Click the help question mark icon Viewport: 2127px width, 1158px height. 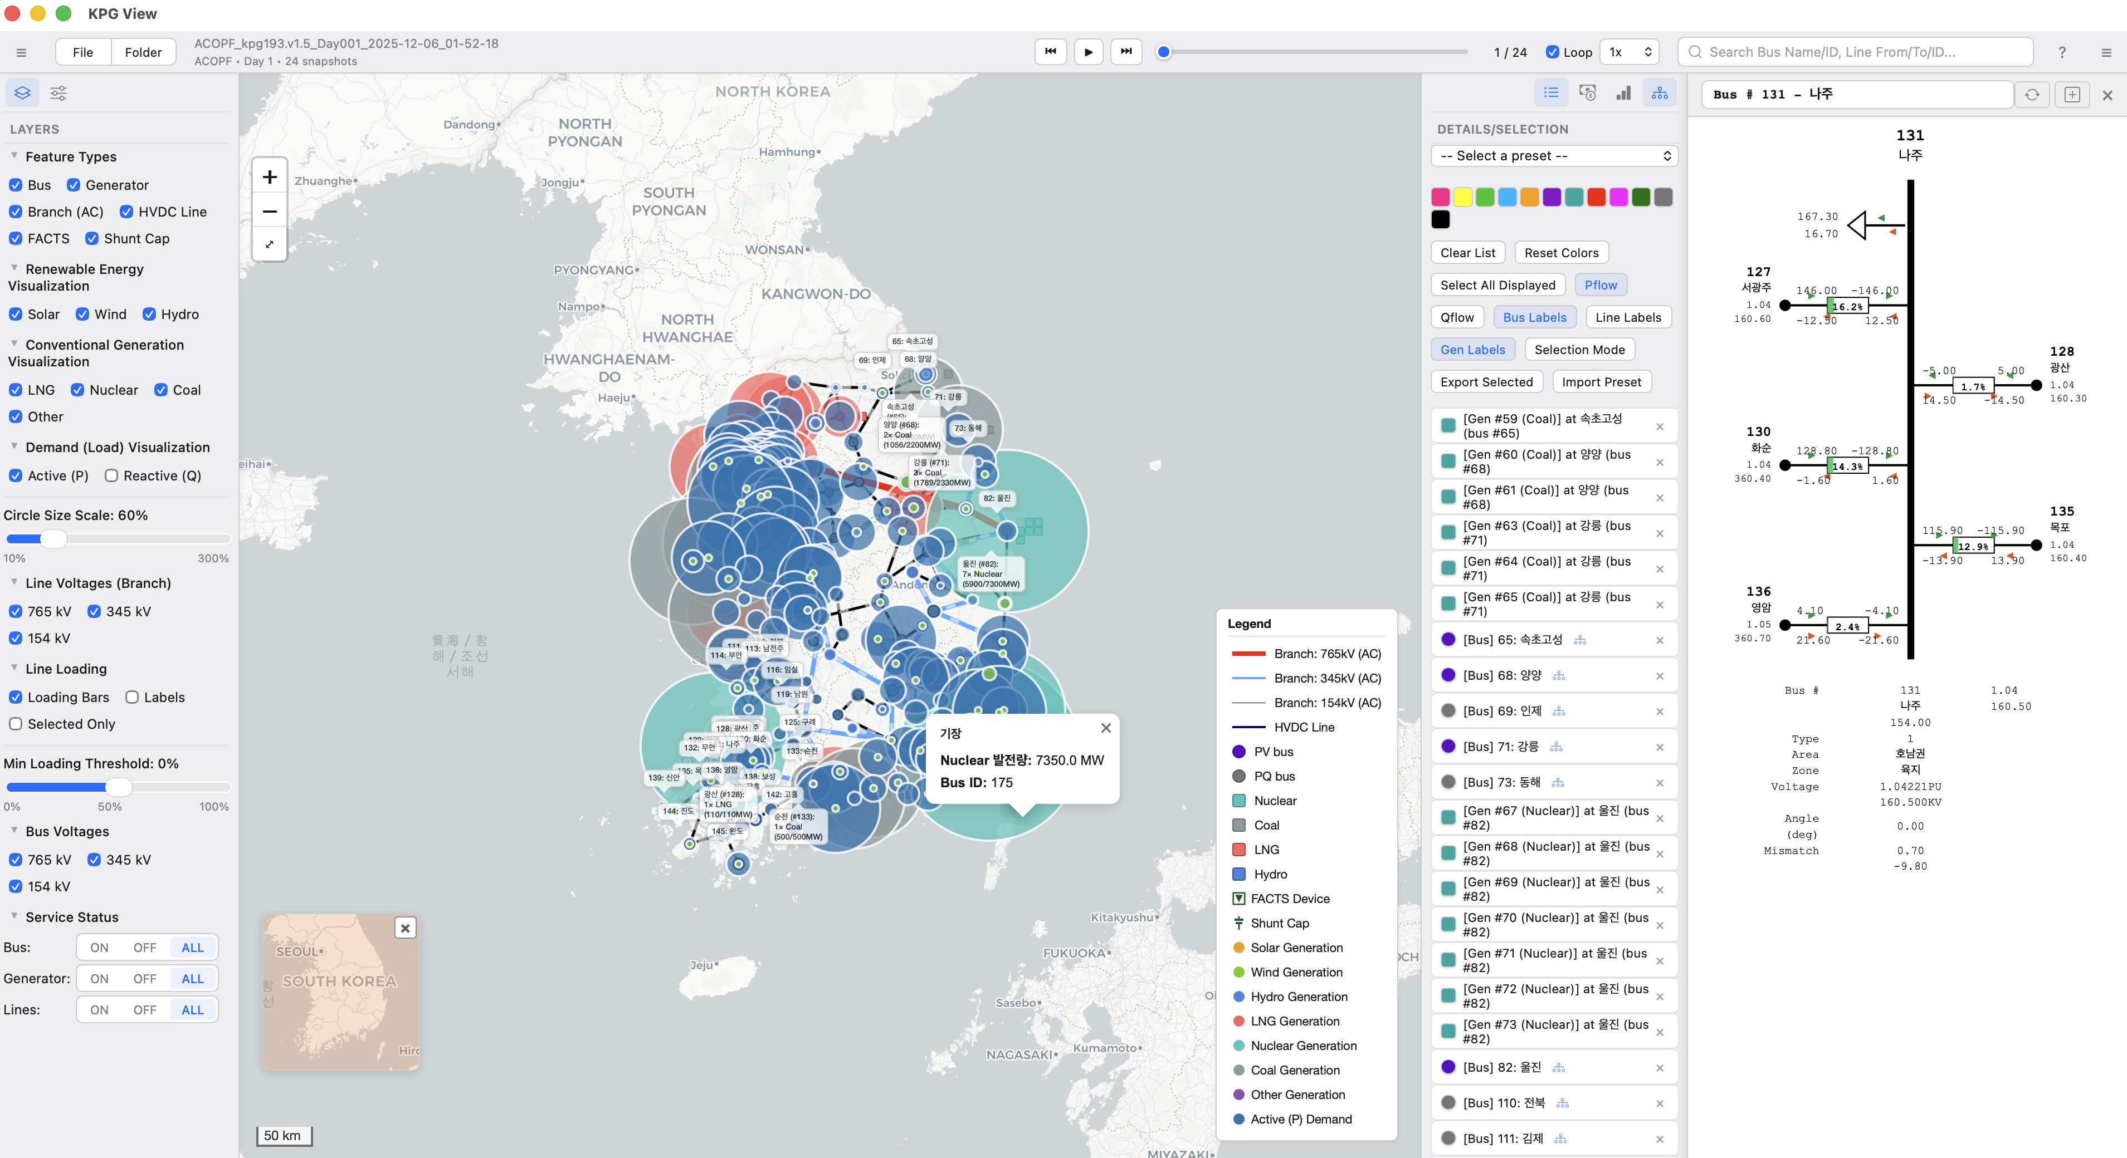pos(2062,52)
